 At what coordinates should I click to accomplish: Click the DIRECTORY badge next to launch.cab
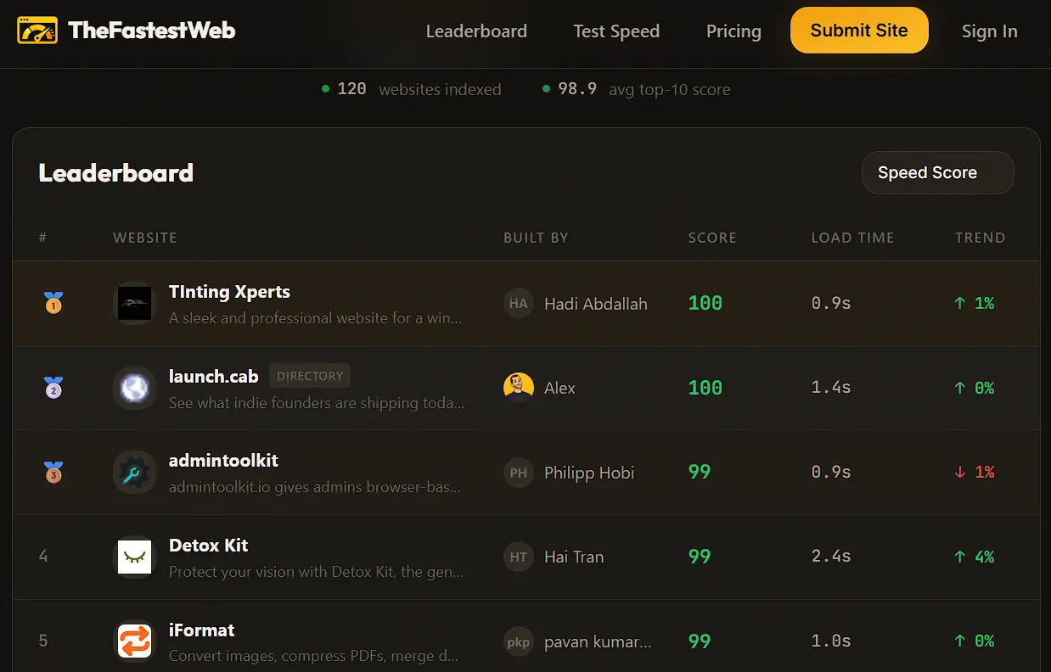[x=310, y=376]
